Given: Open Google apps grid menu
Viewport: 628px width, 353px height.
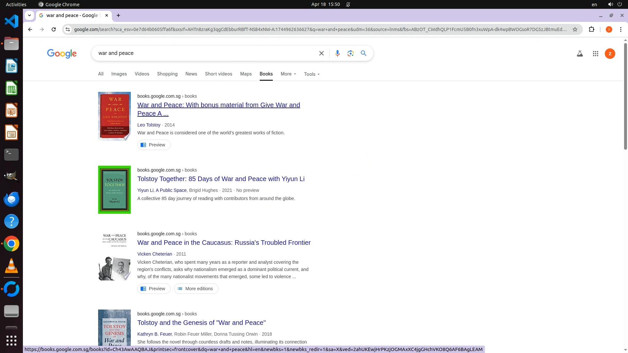Looking at the screenshot, I should pos(595,54).
